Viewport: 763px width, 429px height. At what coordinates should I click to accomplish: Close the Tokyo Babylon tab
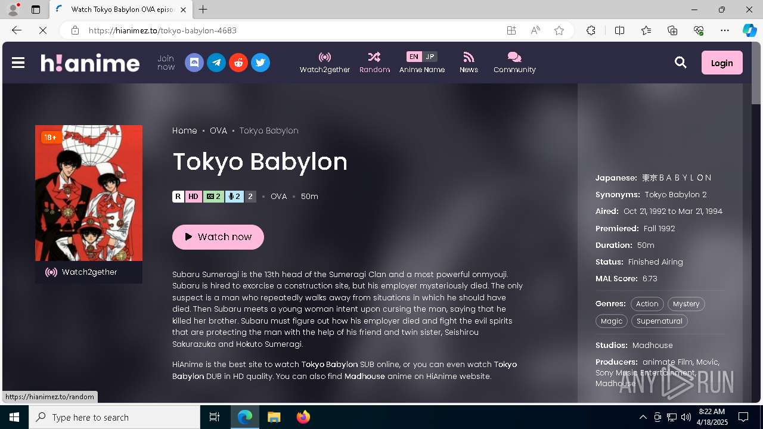[x=183, y=10]
